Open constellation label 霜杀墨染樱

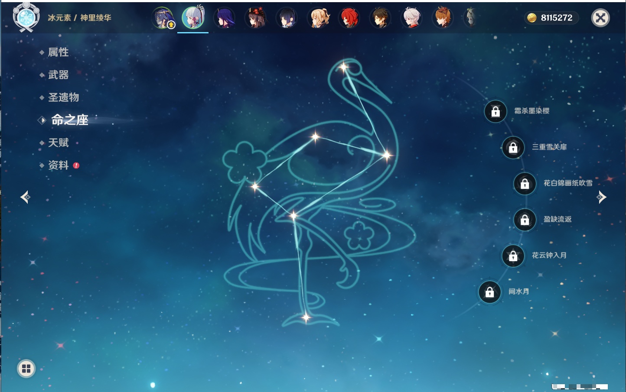532,111
